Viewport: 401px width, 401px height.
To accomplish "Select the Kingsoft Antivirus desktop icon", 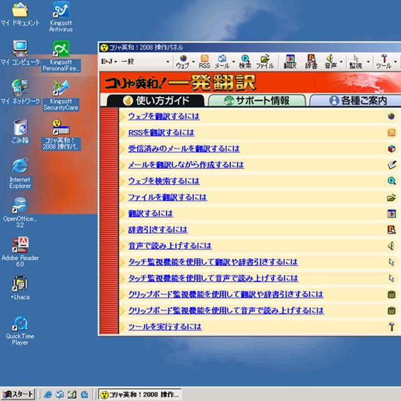I will (61, 17).
